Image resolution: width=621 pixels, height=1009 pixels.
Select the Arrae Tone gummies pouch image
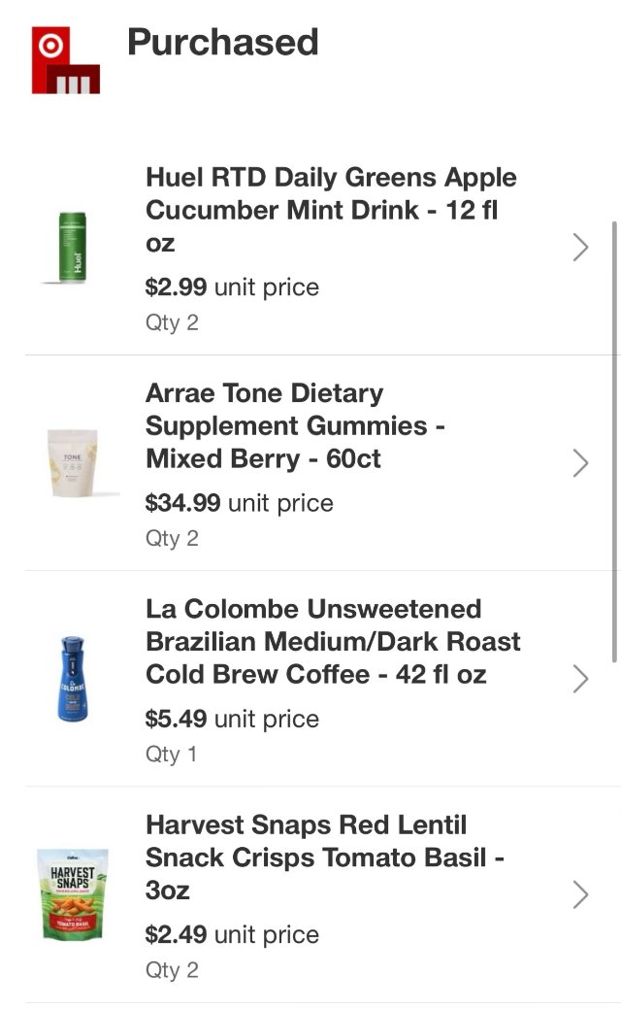point(77,463)
